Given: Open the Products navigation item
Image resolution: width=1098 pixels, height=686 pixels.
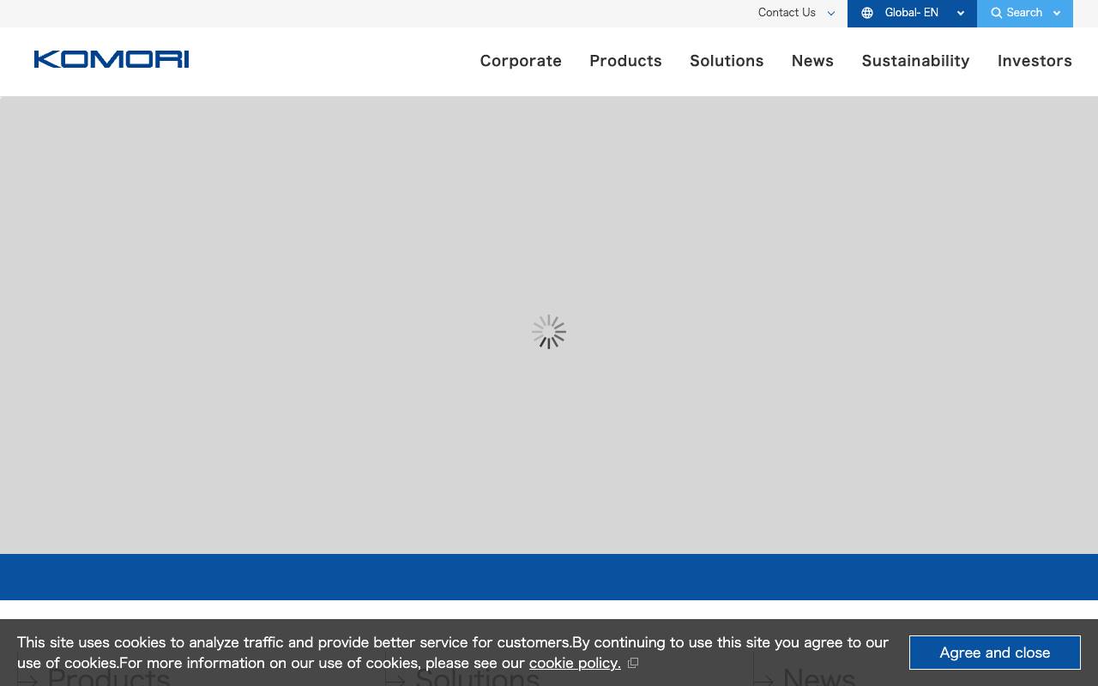Looking at the screenshot, I should click(x=625, y=61).
